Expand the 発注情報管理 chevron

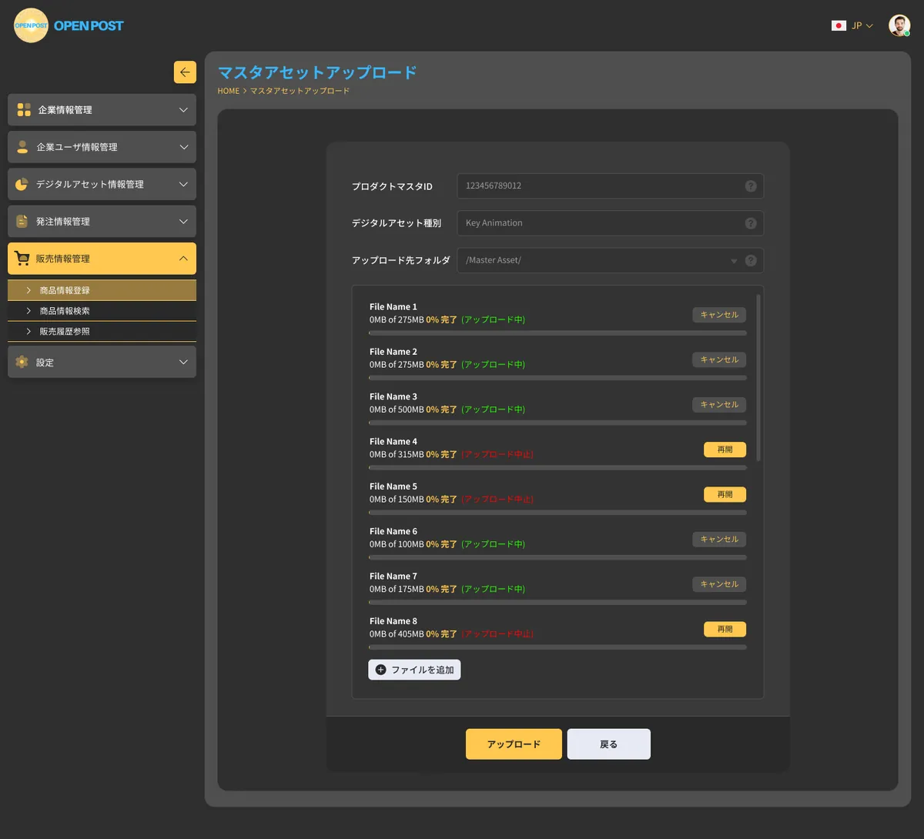pos(183,221)
